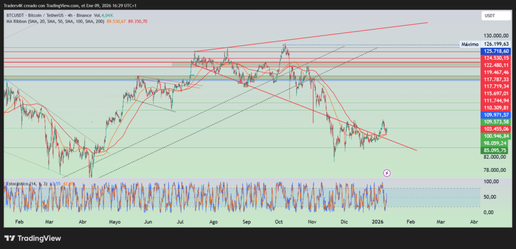This screenshot has height=249, width=516.
Task: Click the Mayo label on time axis
Action: tap(115, 222)
